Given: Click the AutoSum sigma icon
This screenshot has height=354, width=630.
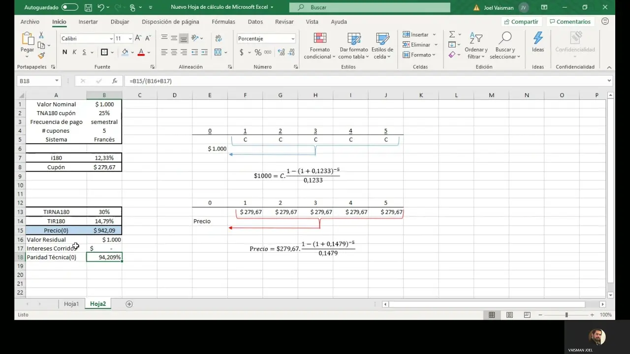Looking at the screenshot, I should coord(452,35).
